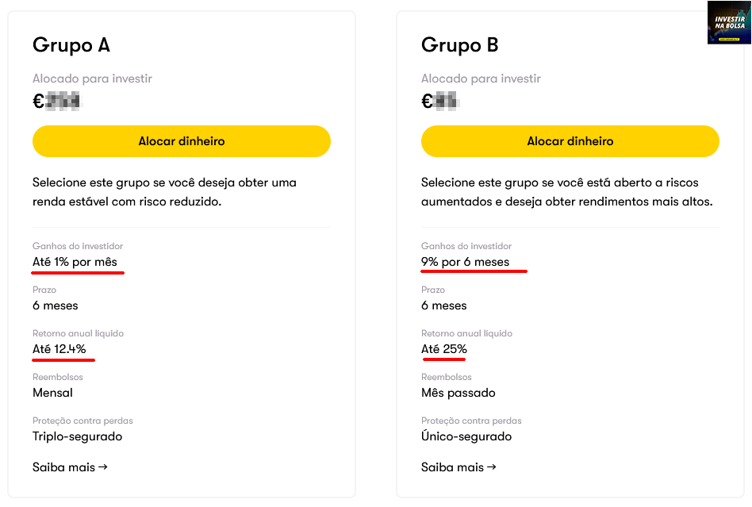Click the "9% por 6 meses" value
The height and width of the screenshot is (507, 752).
466,262
